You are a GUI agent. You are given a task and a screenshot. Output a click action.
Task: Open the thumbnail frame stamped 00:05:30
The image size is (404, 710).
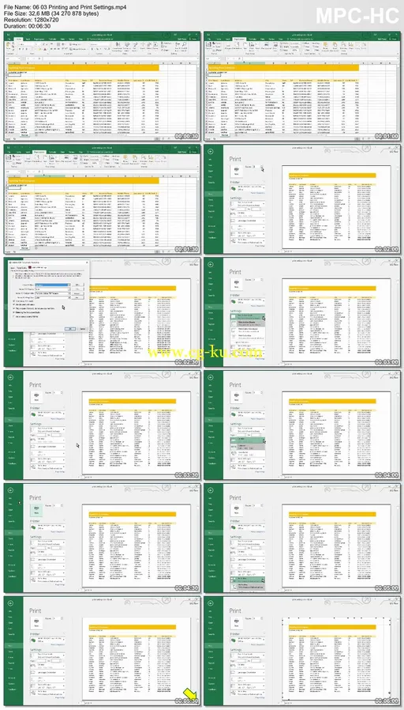[102, 651]
